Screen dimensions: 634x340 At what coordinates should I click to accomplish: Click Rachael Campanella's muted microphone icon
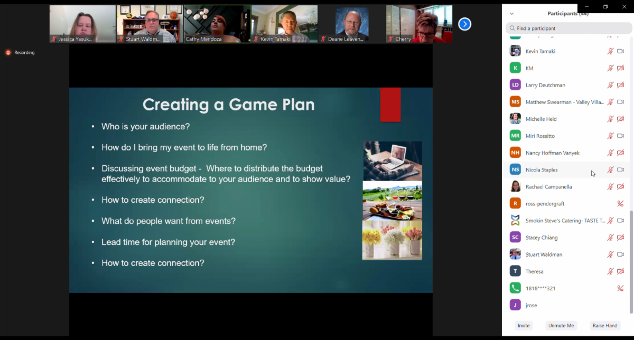(610, 186)
